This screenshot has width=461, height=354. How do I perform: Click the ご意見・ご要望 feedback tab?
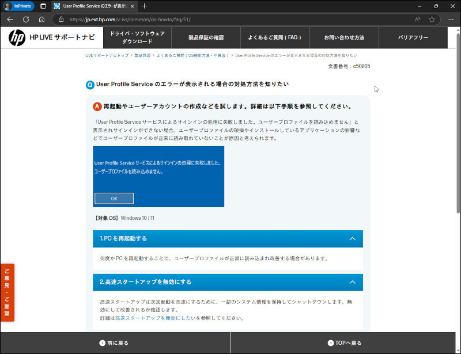pos(7,292)
